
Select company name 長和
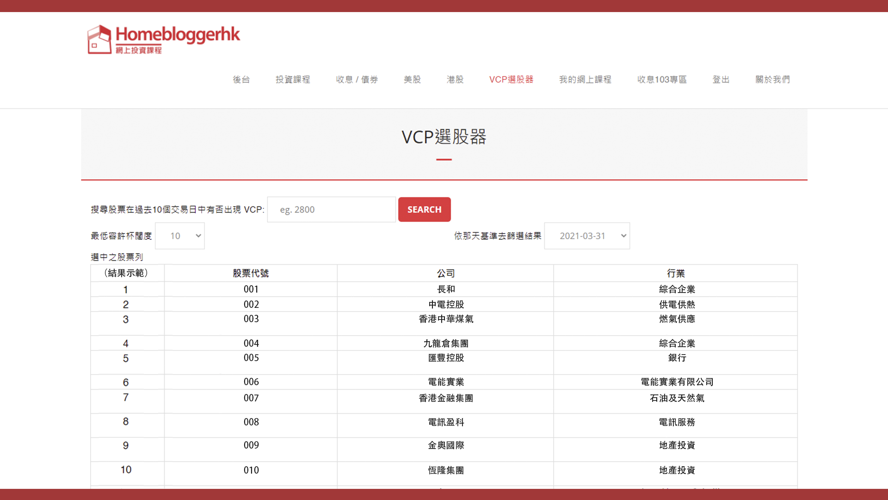pyautogui.click(x=446, y=289)
